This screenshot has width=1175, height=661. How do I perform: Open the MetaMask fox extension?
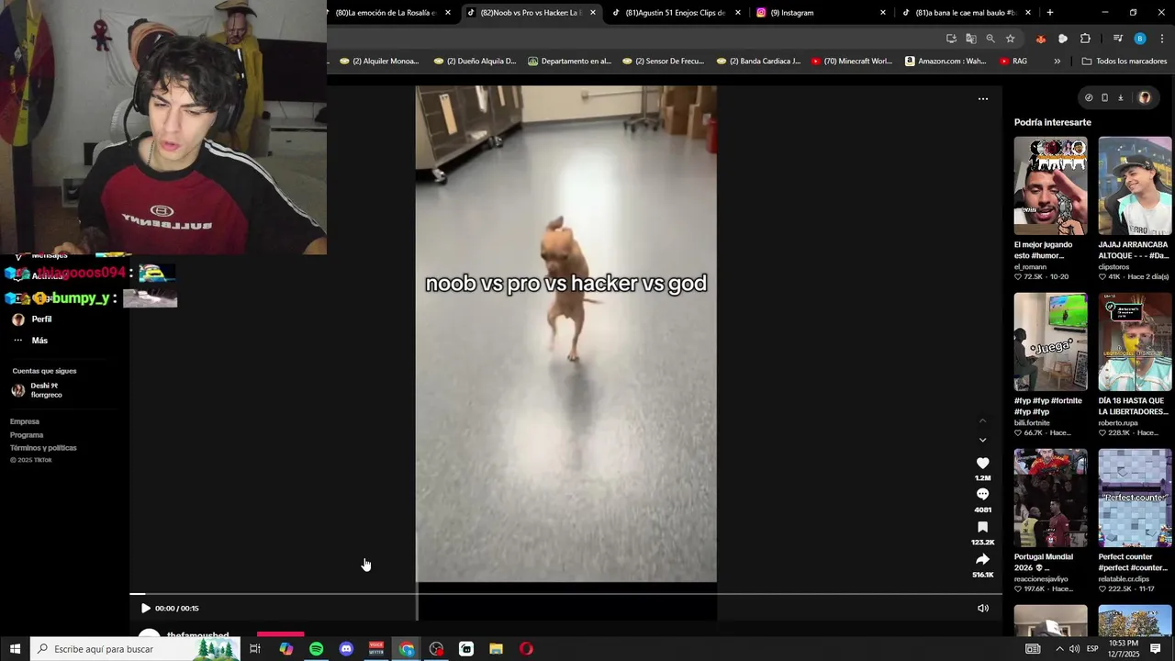click(x=1040, y=39)
